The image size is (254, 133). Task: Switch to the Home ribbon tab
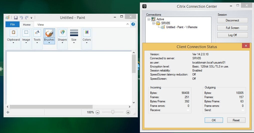[27, 24]
